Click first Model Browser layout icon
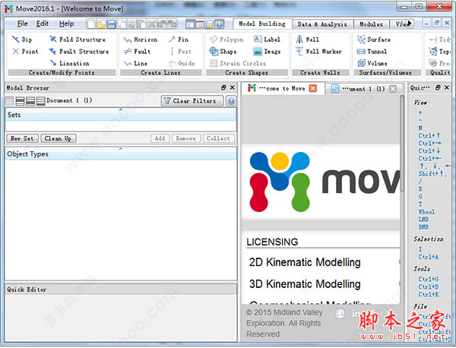This screenshot has height=348, width=456. [x=10, y=101]
